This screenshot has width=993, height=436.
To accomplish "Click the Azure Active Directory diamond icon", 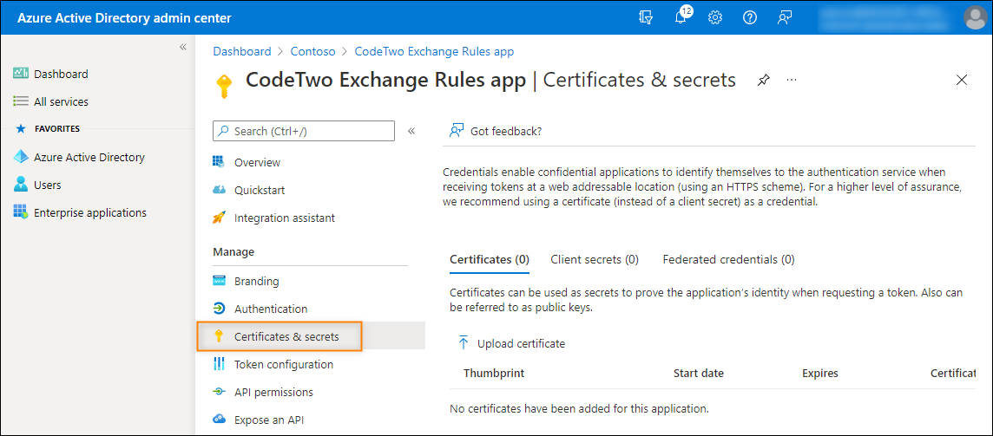I will point(21,157).
